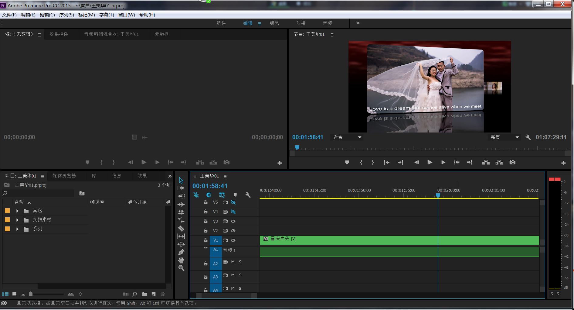Switch project panel to list view
The image size is (574, 310).
[x=5, y=294]
